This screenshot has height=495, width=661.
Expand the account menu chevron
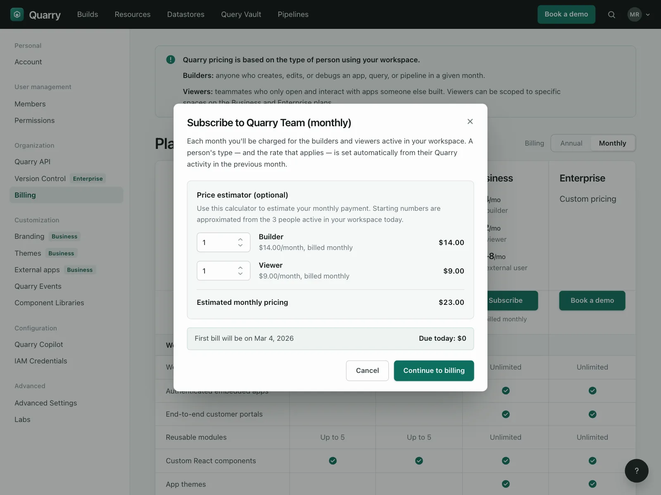click(648, 14)
